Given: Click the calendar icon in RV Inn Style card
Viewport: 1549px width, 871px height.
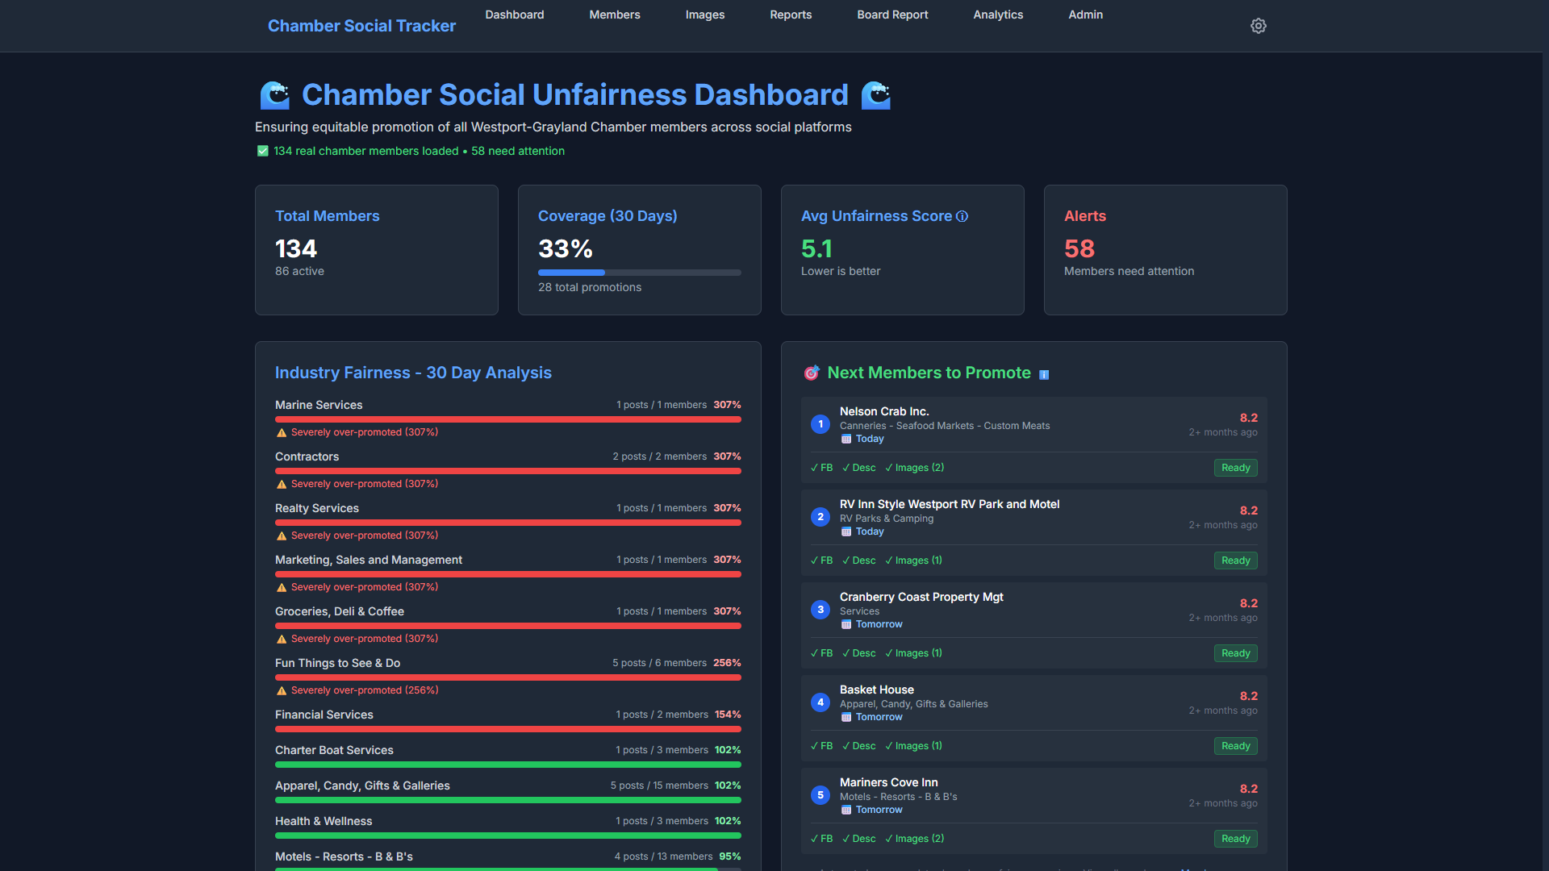Looking at the screenshot, I should coord(846,531).
